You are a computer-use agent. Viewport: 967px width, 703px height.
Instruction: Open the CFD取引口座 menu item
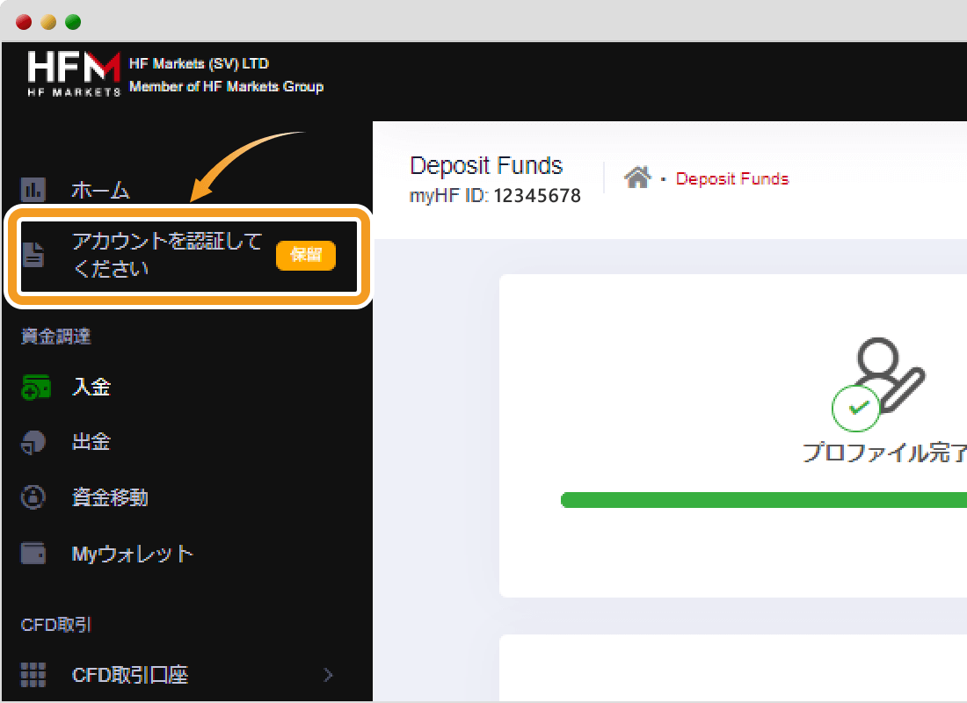(x=129, y=675)
